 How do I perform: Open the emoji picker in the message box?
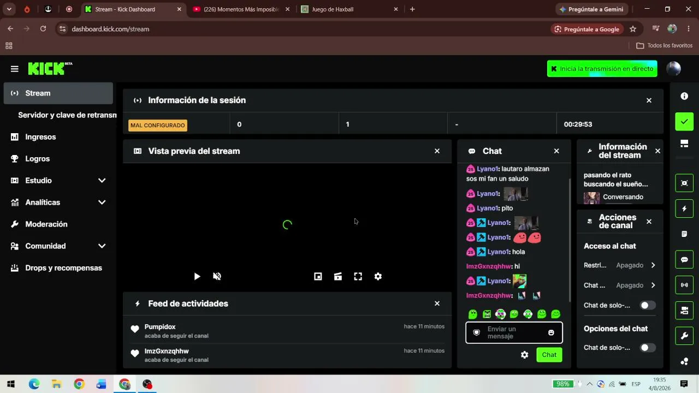coord(551,332)
